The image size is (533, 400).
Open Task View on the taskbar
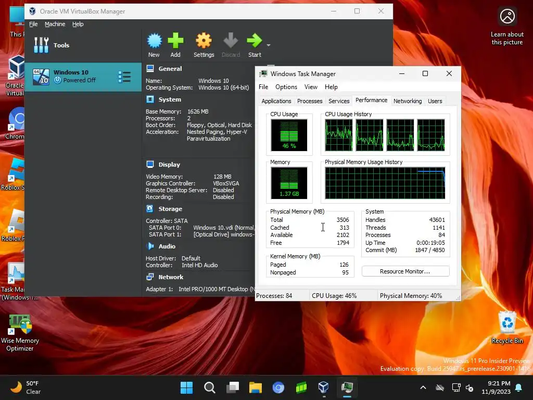(x=233, y=387)
